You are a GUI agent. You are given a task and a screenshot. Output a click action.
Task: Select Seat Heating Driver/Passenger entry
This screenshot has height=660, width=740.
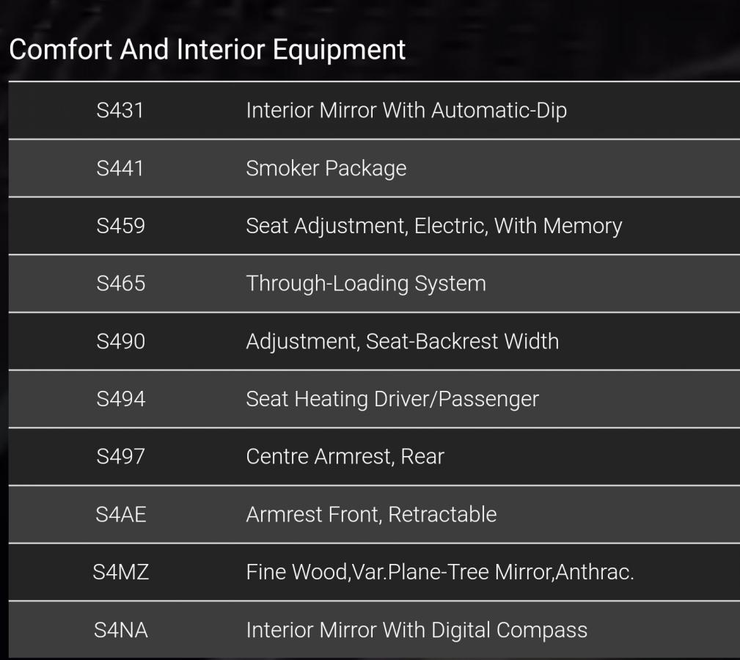pos(392,399)
